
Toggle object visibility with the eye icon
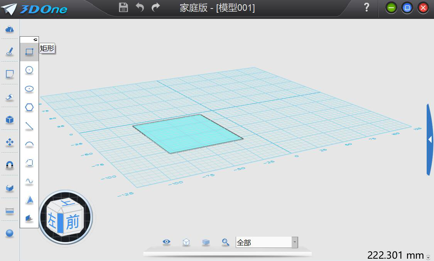click(x=166, y=241)
